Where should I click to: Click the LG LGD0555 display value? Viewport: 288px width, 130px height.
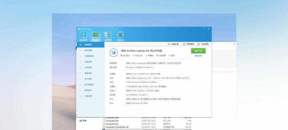[x=137, y=95]
